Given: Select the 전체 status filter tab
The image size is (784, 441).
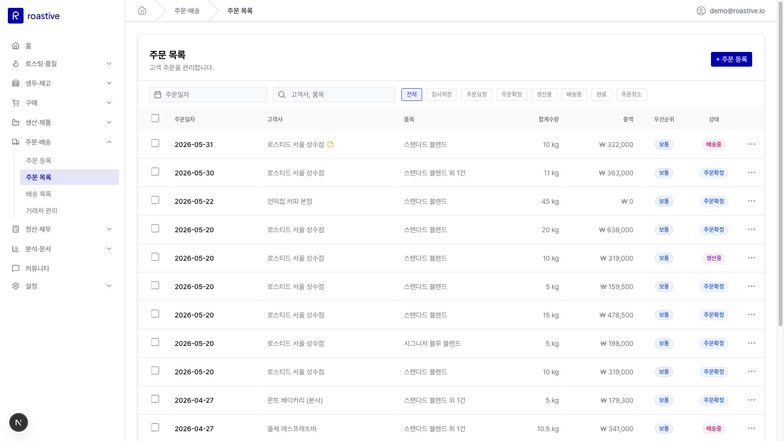Looking at the screenshot, I should coord(412,95).
